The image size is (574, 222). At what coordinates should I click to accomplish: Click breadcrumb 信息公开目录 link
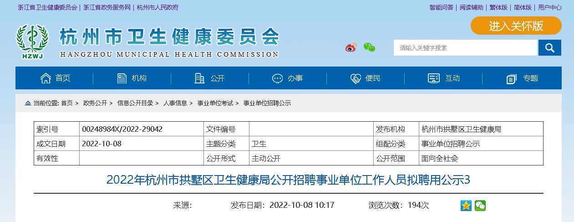pyautogui.click(x=135, y=103)
